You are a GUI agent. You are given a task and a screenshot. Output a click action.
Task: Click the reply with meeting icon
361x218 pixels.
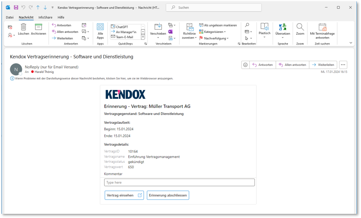coord(84,25)
